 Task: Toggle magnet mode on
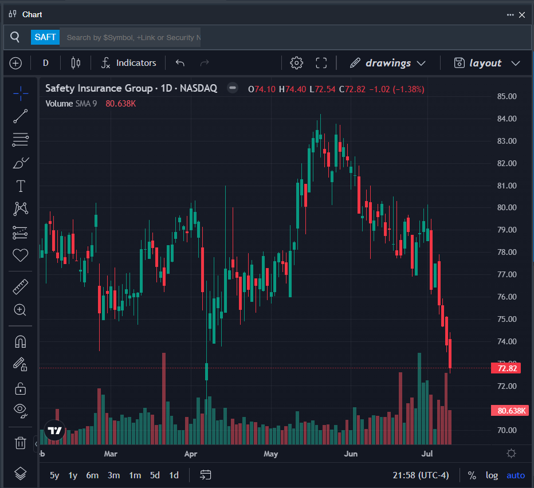point(21,341)
